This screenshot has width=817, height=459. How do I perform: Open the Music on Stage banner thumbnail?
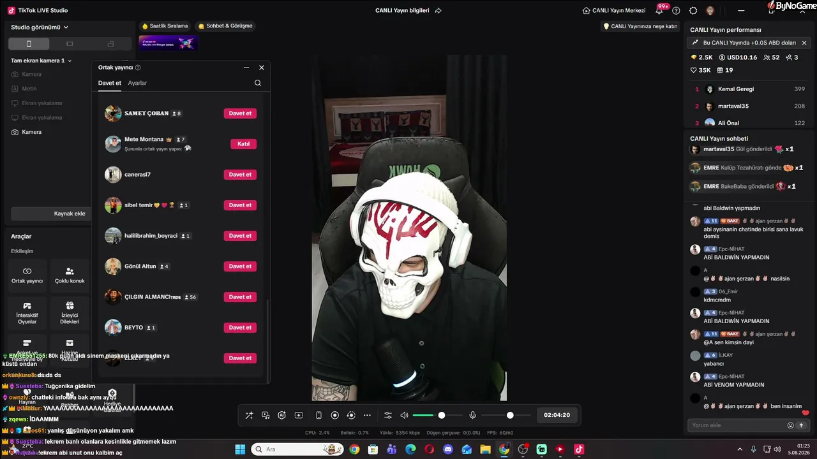(x=168, y=43)
